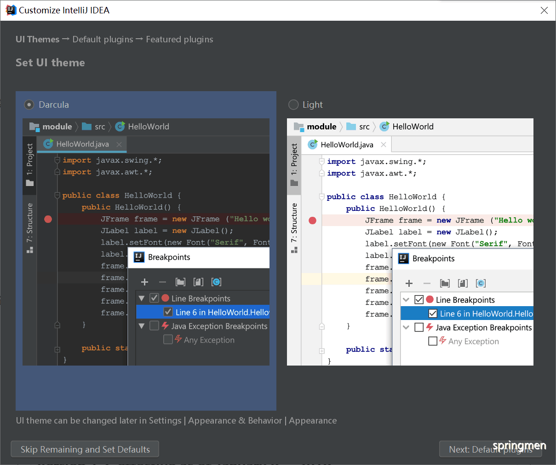Toggle Line Breakpoints checkbox in Light preview
This screenshot has height=465, width=556.
pos(419,299)
